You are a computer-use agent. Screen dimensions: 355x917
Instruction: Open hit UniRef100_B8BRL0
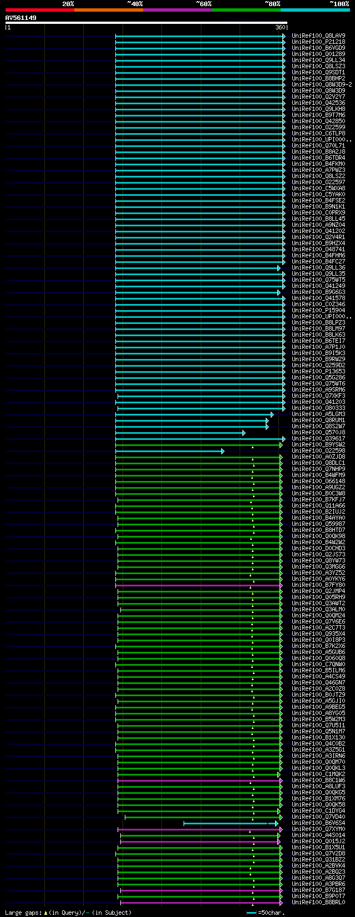coord(318,902)
